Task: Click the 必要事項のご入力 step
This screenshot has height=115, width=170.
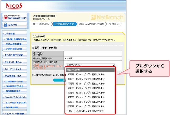Action: click(65, 24)
